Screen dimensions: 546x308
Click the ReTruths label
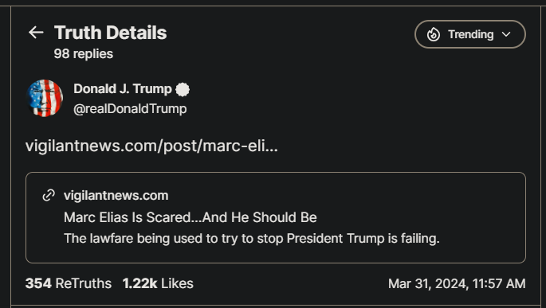click(84, 283)
